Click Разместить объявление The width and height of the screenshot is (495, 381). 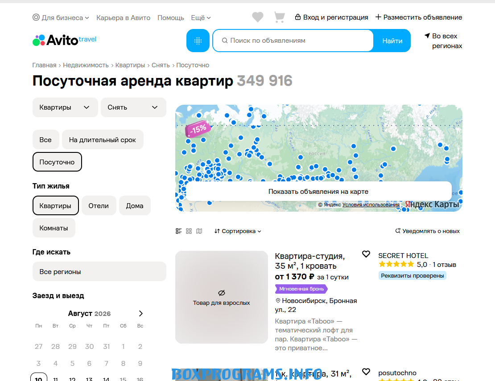419,17
